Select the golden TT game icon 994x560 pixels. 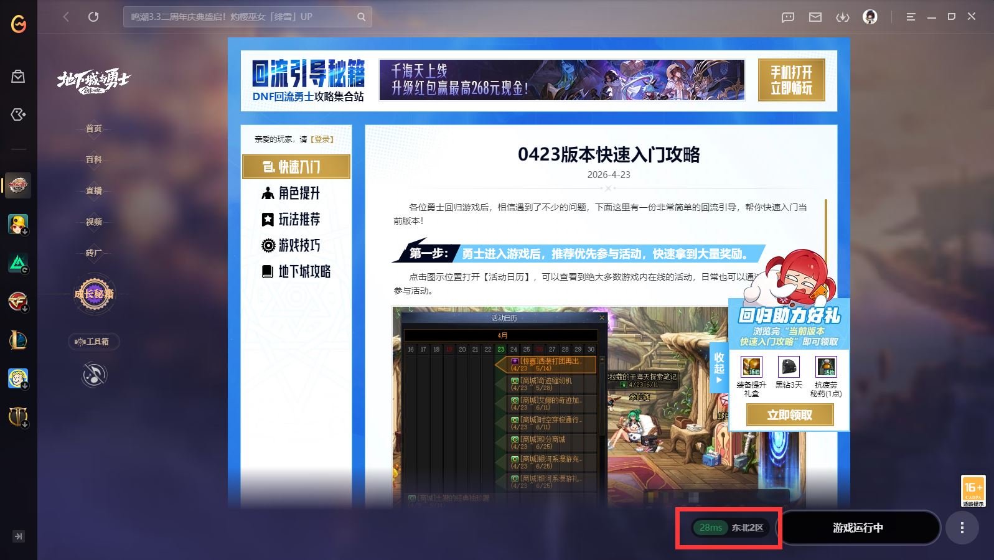(18, 417)
